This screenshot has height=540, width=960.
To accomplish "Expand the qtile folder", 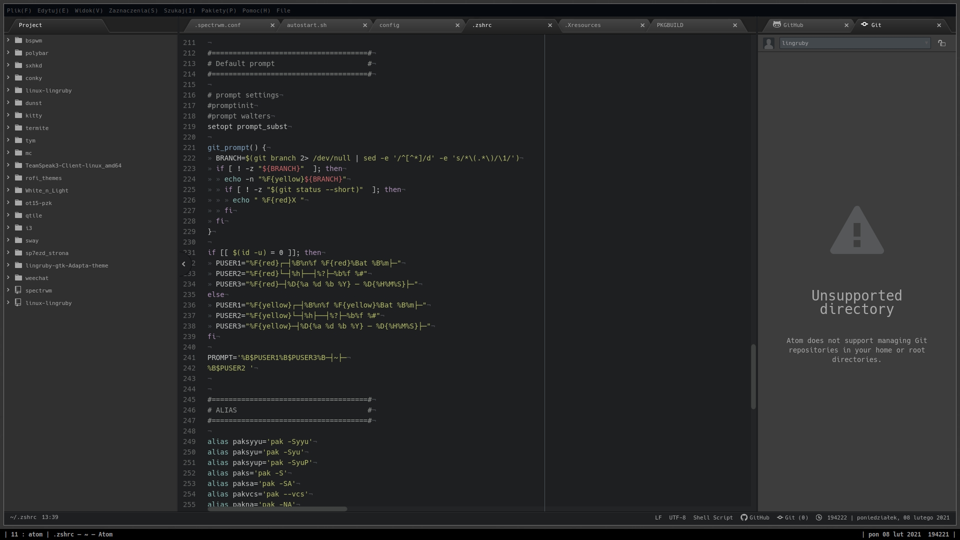I will tap(8, 215).
